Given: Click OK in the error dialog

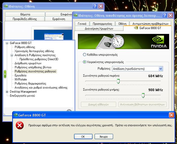Looking at the screenshot, I should point(83,137).
